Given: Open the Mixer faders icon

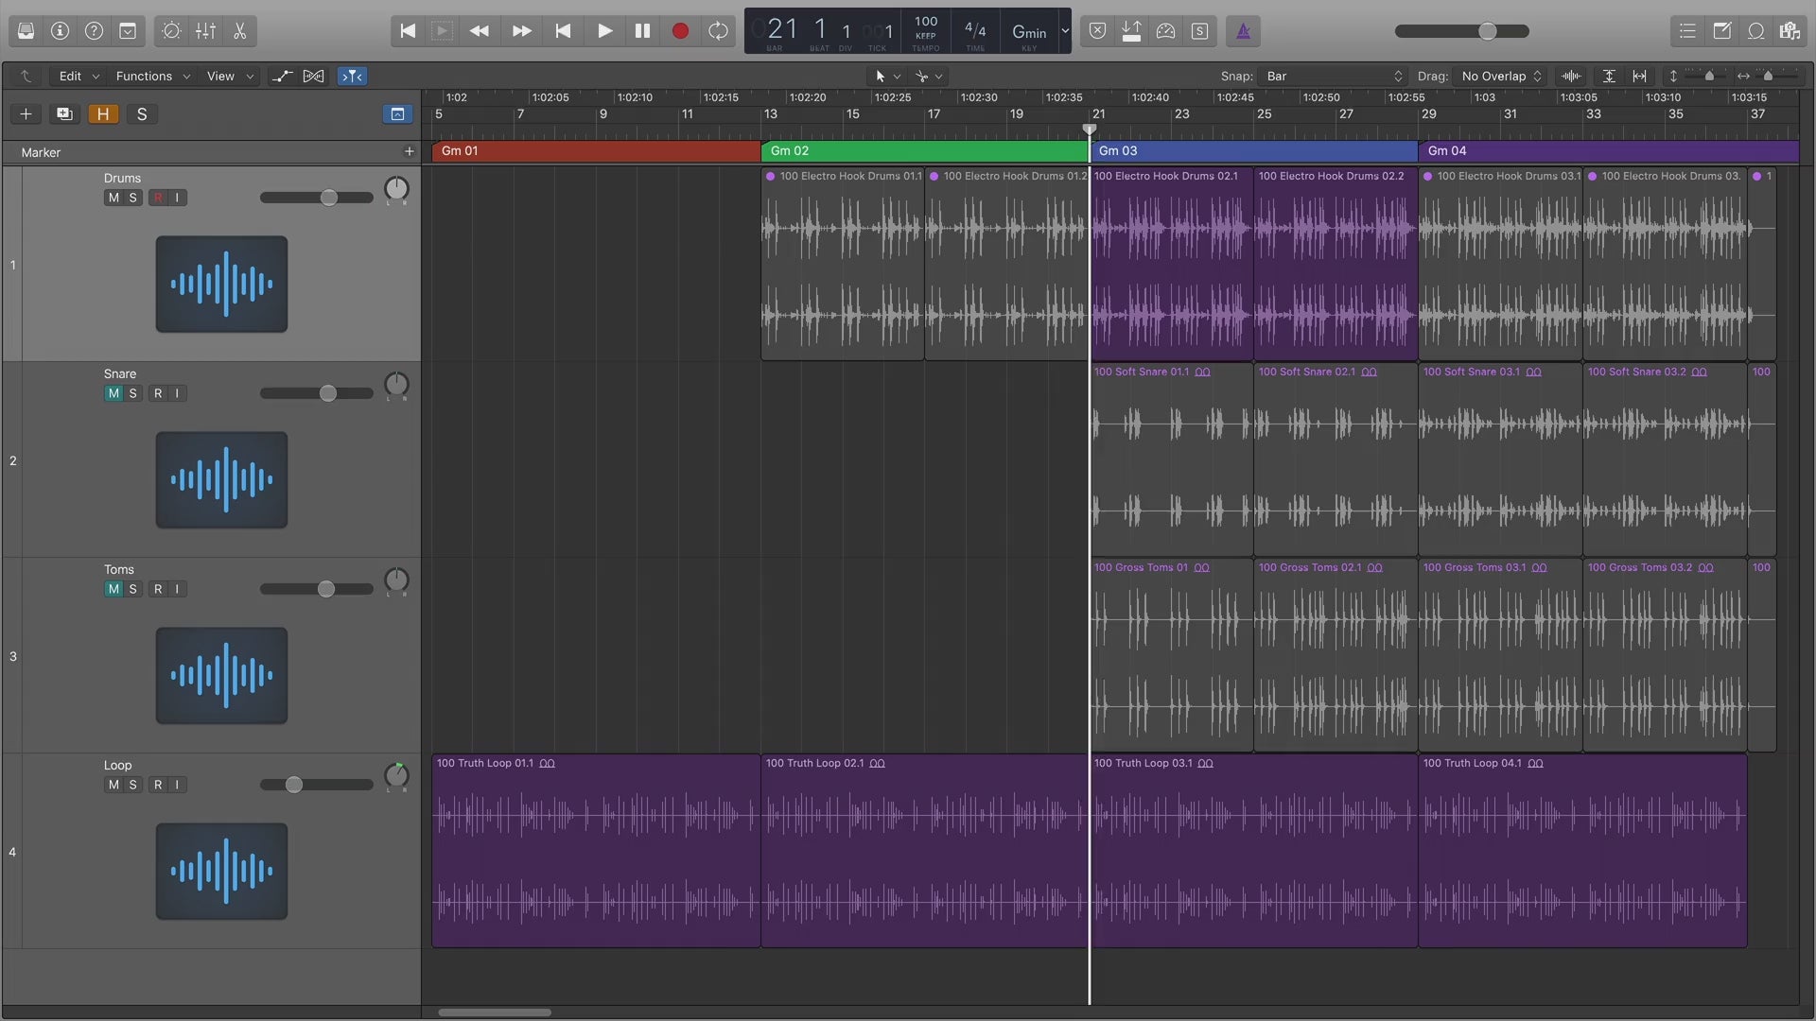Looking at the screenshot, I should 205,31.
